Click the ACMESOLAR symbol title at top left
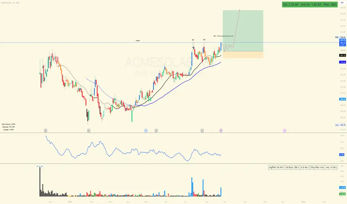The width and height of the screenshot is (347, 204). [x=10, y=3]
